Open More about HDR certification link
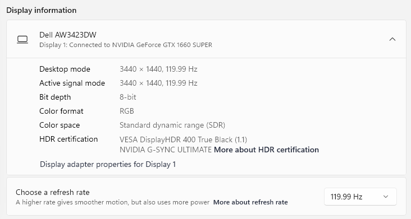Screen dimensions: 411x219 [x=266, y=150]
